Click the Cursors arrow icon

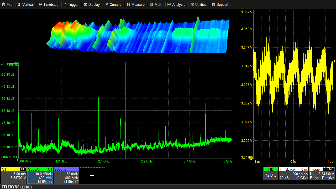coord(107,4)
